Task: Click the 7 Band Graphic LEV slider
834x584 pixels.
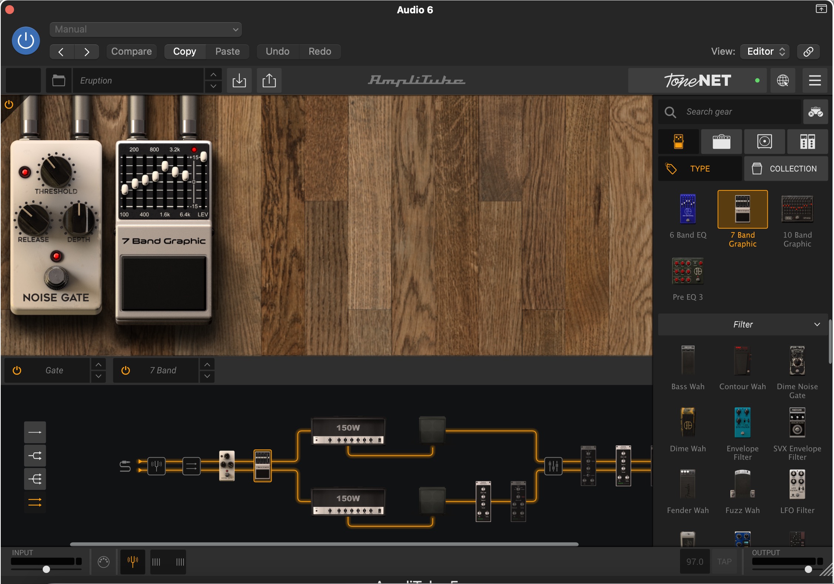Action: click(204, 157)
